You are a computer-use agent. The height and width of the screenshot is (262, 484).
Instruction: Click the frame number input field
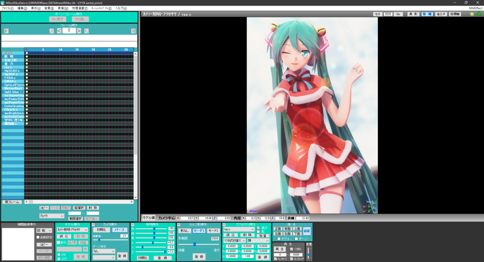[x=69, y=30]
